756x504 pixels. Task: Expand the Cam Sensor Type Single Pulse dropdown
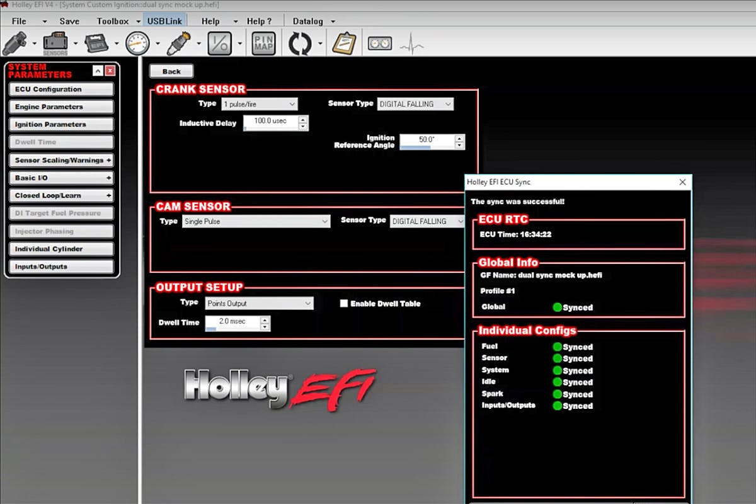tap(256, 221)
